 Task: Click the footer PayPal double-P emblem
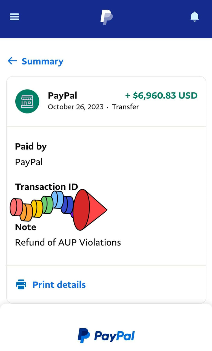pos(84,336)
